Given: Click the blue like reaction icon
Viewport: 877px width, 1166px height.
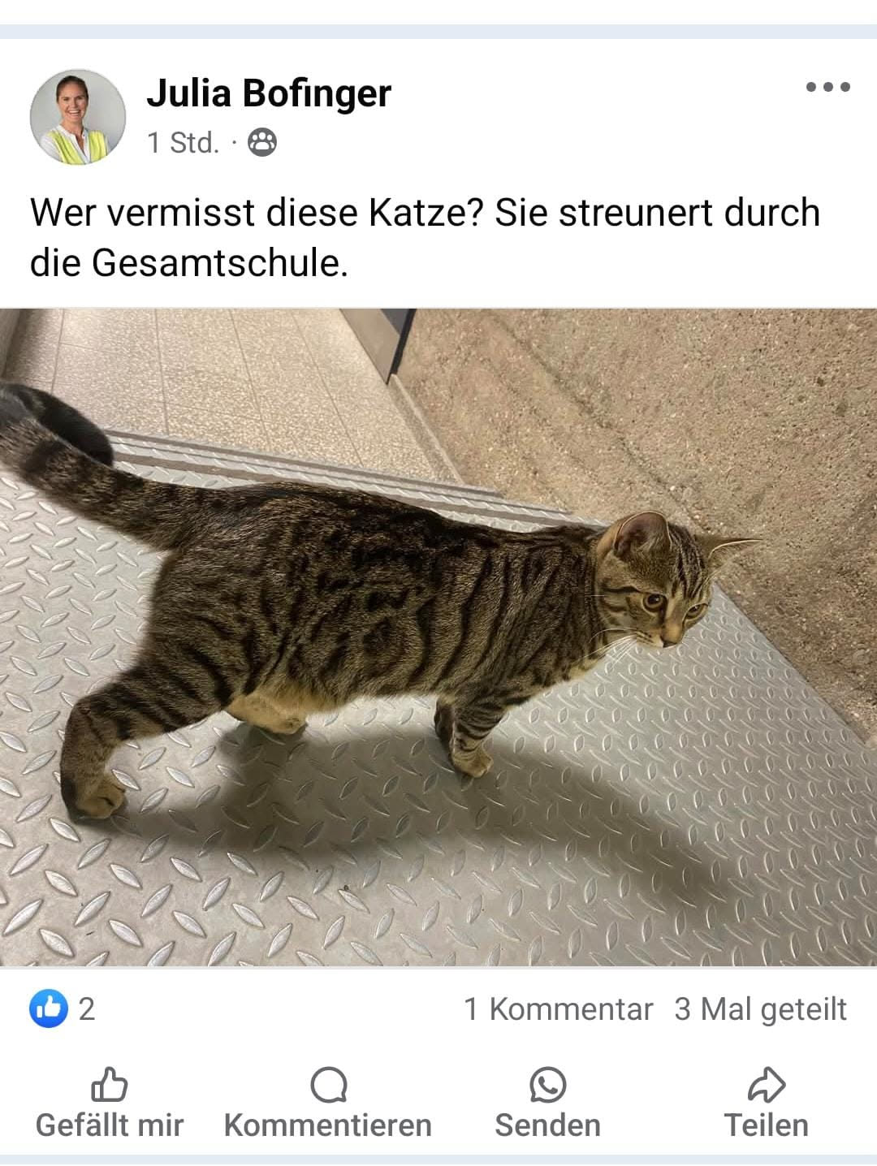Looking at the screenshot, I should (x=49, y=1008).
